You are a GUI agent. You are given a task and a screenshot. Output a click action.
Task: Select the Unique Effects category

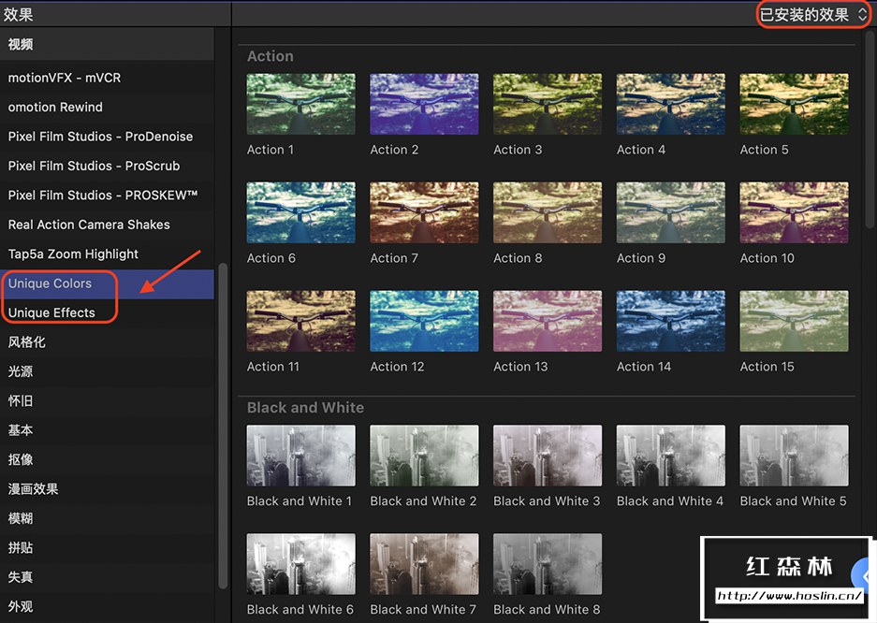pos(52,312)
